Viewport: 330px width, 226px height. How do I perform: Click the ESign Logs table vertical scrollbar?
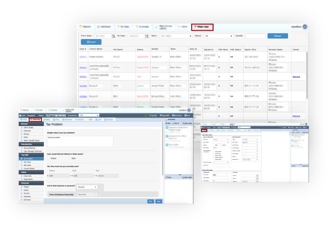307,75
